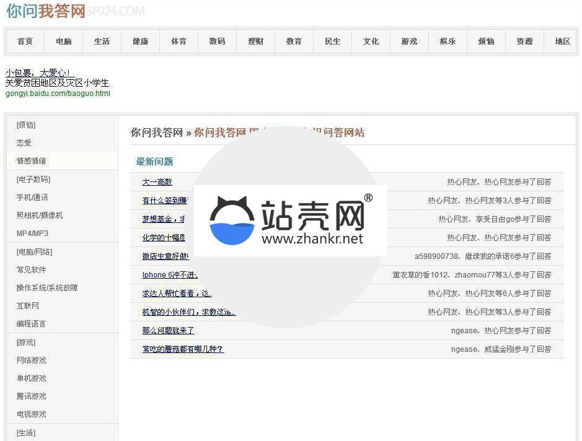Click the gongyi.baidu.com/baoguo.html URL

click(58, 94)
